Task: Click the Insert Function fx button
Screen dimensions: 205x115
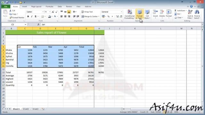Action: (x=38, y=24)
